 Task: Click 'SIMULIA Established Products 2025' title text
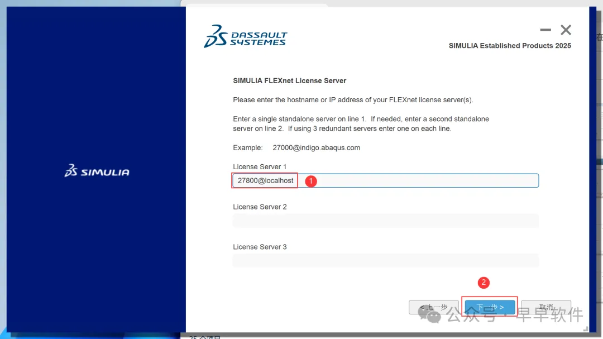tap(510, 46)
